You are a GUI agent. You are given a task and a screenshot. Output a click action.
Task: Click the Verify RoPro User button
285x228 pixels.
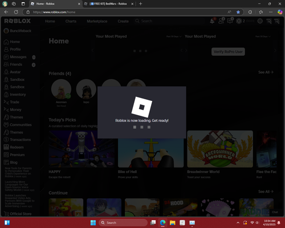click(228, 52)
